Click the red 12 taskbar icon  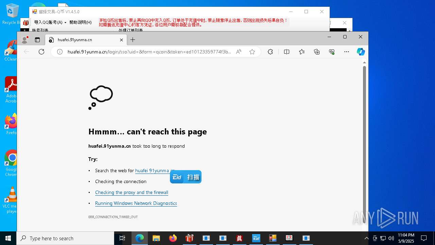289,238
